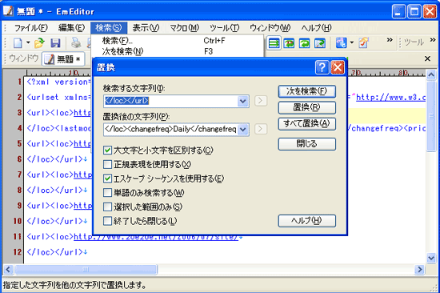Viewport: 440px width, 293px height.
Task: Select 次を検索(N) F3 menu entry
Action: [178, 51]
